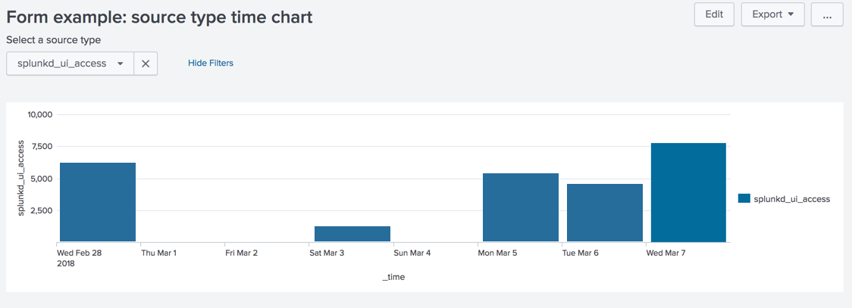Expand the splunkd_ui_access source type dropdown
Image resolution: width=852 pixels, height=308 pixels.
coord(70,64)
